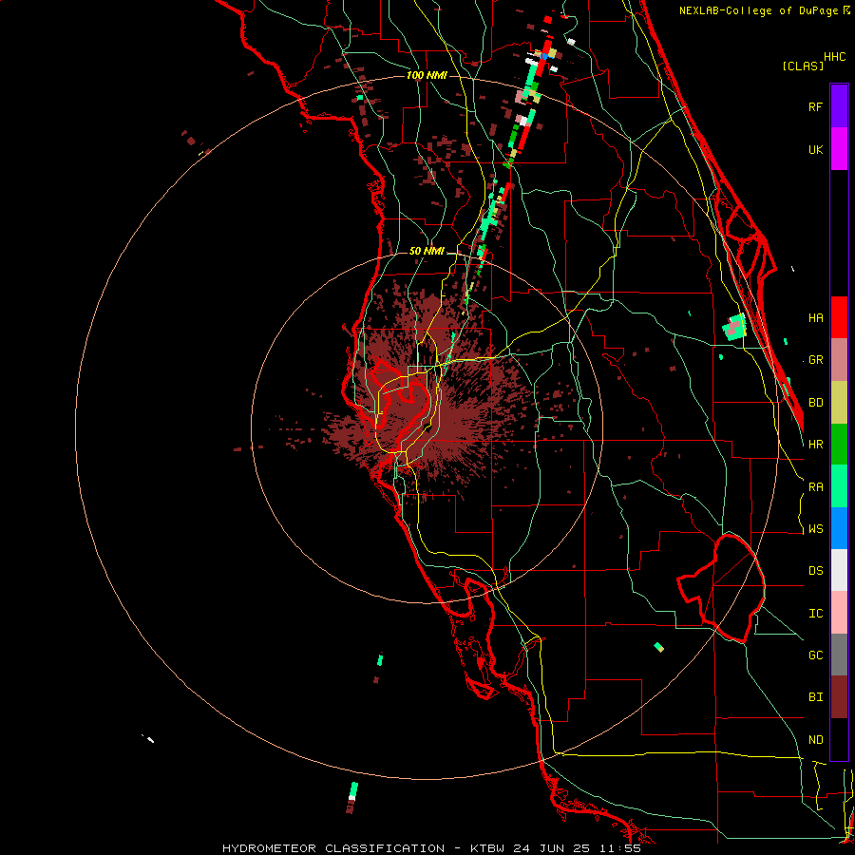
Task: Click the 100 NMI range ring label
Action: click(x=427, y=75)
